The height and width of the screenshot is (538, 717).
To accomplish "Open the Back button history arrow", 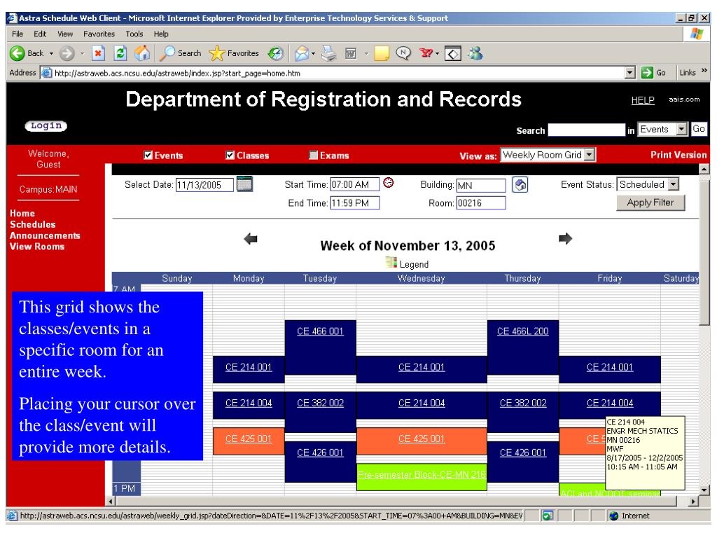I will point(51,53).
